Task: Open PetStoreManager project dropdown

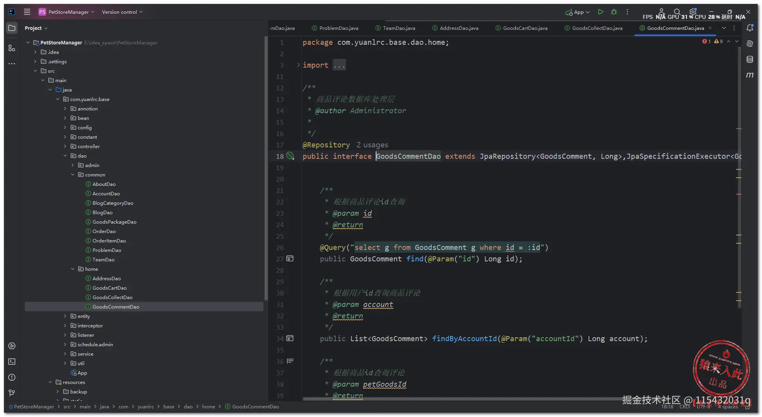Action: click(67, 12)
